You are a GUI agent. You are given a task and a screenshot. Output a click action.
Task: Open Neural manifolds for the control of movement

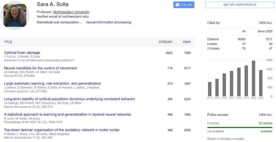point(41,68)
